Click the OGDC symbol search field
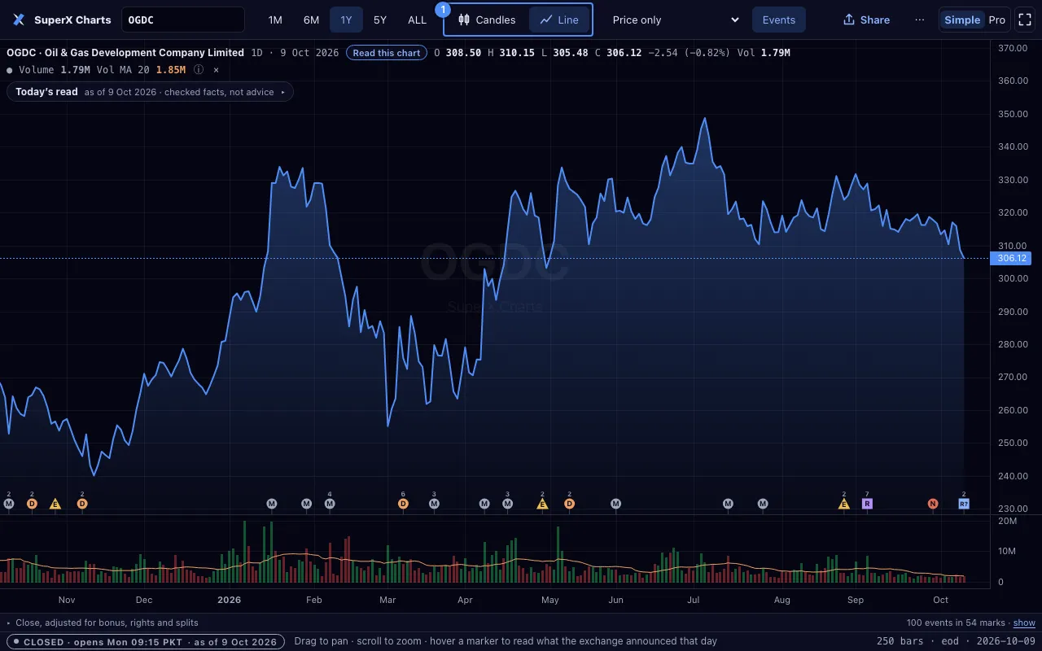Image resolution: width=1042 pixels, height=651 pixels. 183,20
